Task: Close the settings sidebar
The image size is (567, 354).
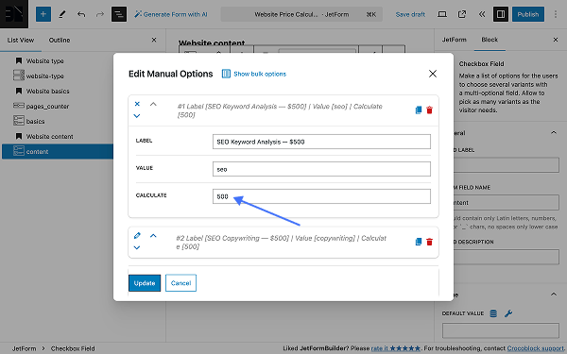Action: pyautogui.click(x=556, y=40)
